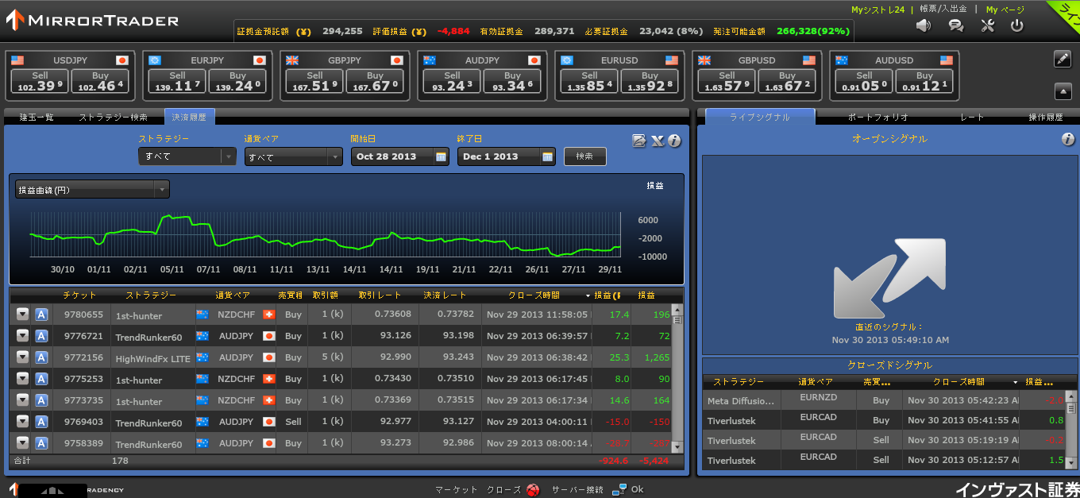Open the profit/loss curve chart type dropdown
This screenshot has width=1080, height=498.
pos(92,189)
